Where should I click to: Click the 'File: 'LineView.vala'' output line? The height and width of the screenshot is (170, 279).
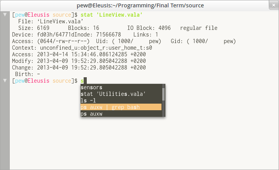(x=51, y=21)
